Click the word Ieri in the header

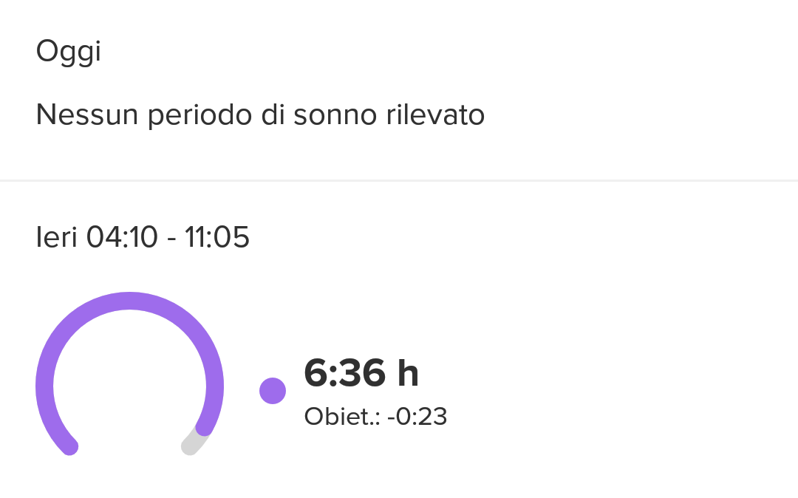pyautogui.click(x=56, y=237)
